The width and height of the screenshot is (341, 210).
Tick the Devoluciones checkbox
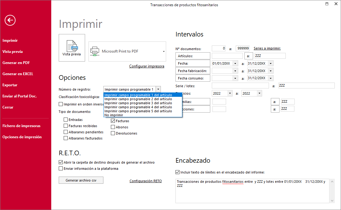113,133
